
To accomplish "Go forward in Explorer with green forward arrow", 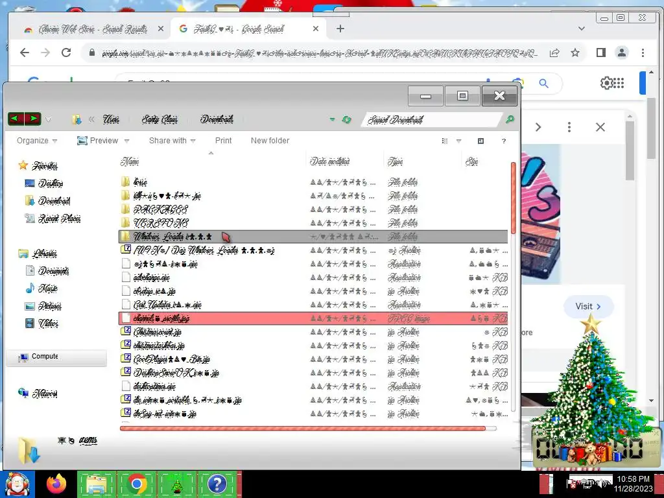I will (33, 119).
